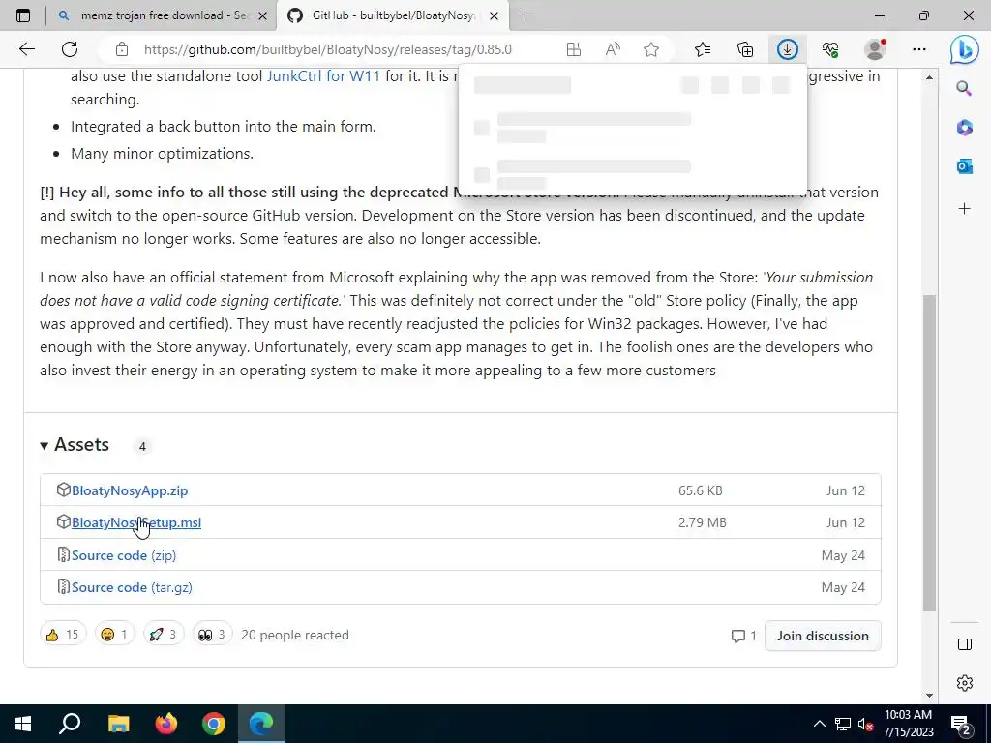This screenshot has width=991, height=743.
Task: Toggle the rocket reaction
Action: click(x=164, y=634)
